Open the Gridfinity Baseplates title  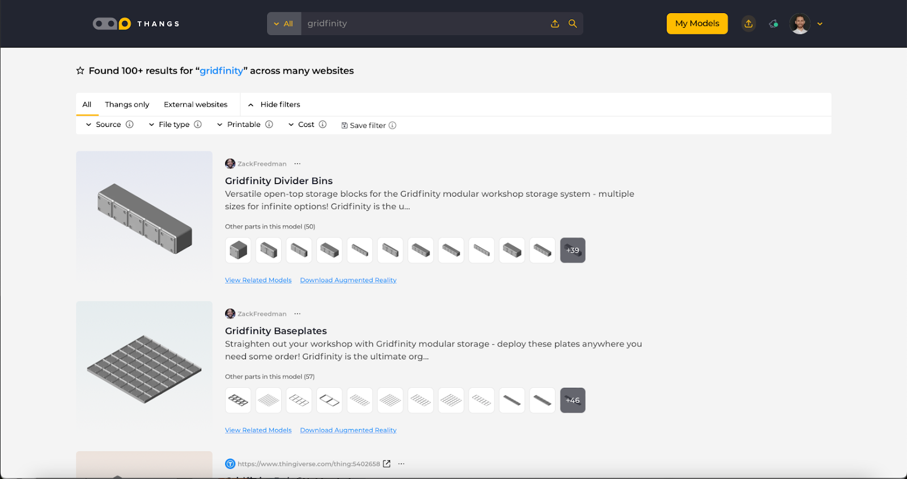tap(276, 331)
